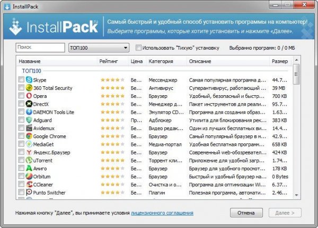The height and width of the screenshot is (228, 318).
Task: Click the "Медиа-портал" category cell
Action: point(165,144)
